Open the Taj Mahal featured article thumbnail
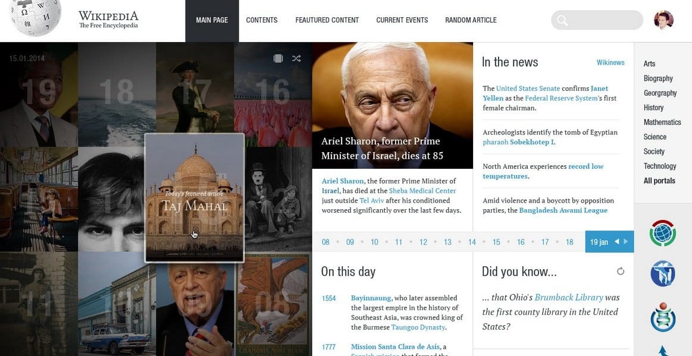 coord(195,197)
